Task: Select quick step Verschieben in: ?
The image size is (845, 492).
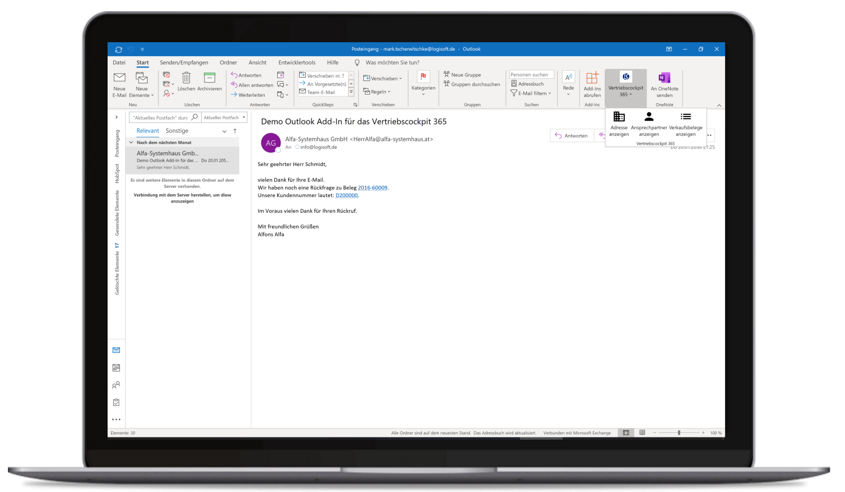Action: point(322,75)
